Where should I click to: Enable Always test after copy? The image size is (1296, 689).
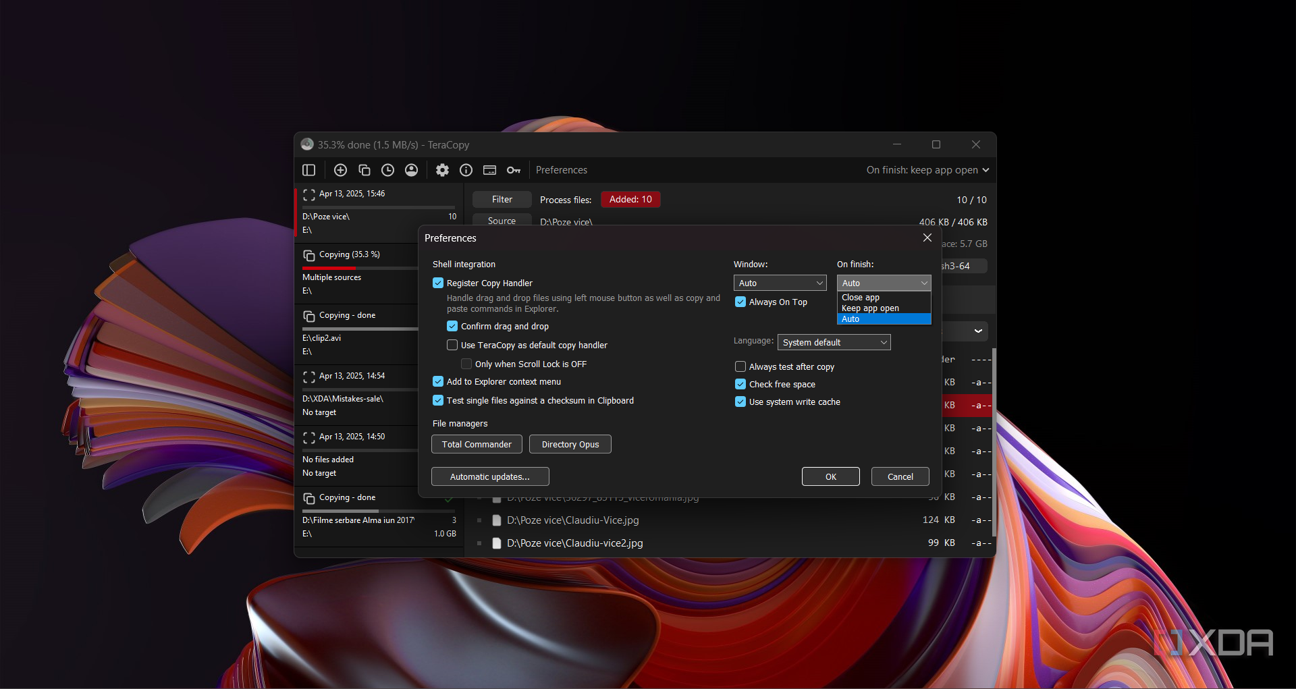(740, 367)
